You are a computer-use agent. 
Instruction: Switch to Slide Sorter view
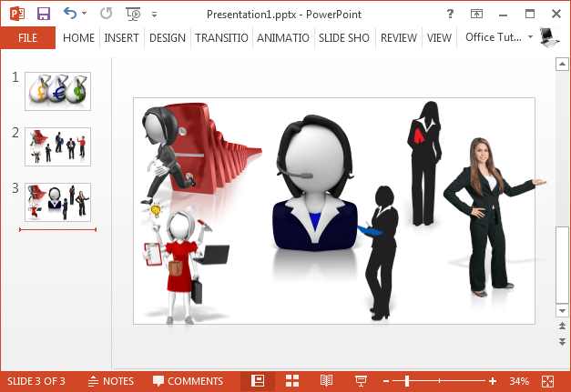pos(292,381)
